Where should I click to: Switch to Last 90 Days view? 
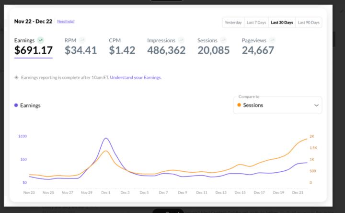(x=309, y=23)
